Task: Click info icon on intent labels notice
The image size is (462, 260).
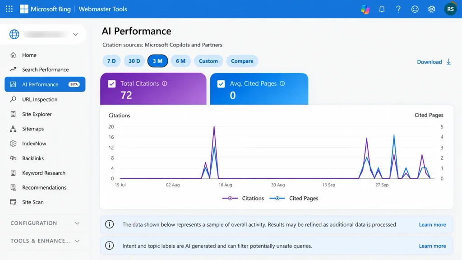Action: [x=109, y=246]
